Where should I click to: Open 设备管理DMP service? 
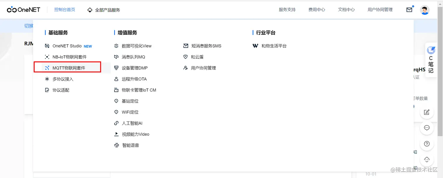tap(135, 68)
